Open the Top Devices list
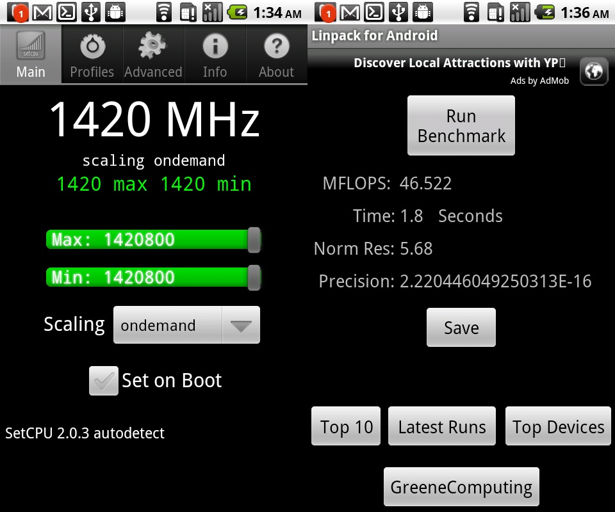615x512 pixels. click(x=558, y=426)
